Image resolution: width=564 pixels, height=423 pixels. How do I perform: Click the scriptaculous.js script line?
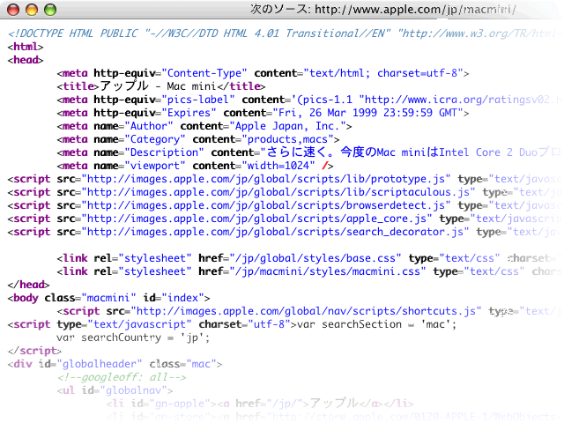click(x=284, y=192)
